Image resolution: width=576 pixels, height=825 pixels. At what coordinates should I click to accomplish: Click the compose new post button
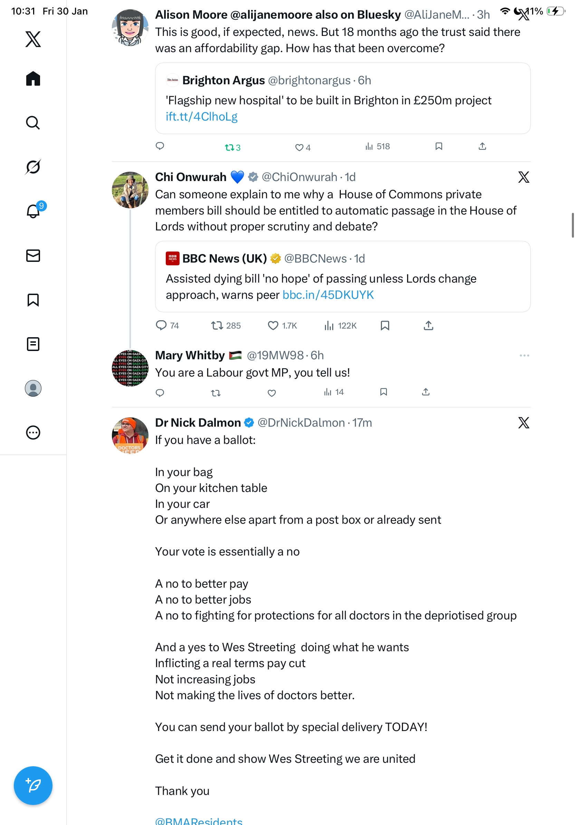pyautogui.click(x=33, y=786)
